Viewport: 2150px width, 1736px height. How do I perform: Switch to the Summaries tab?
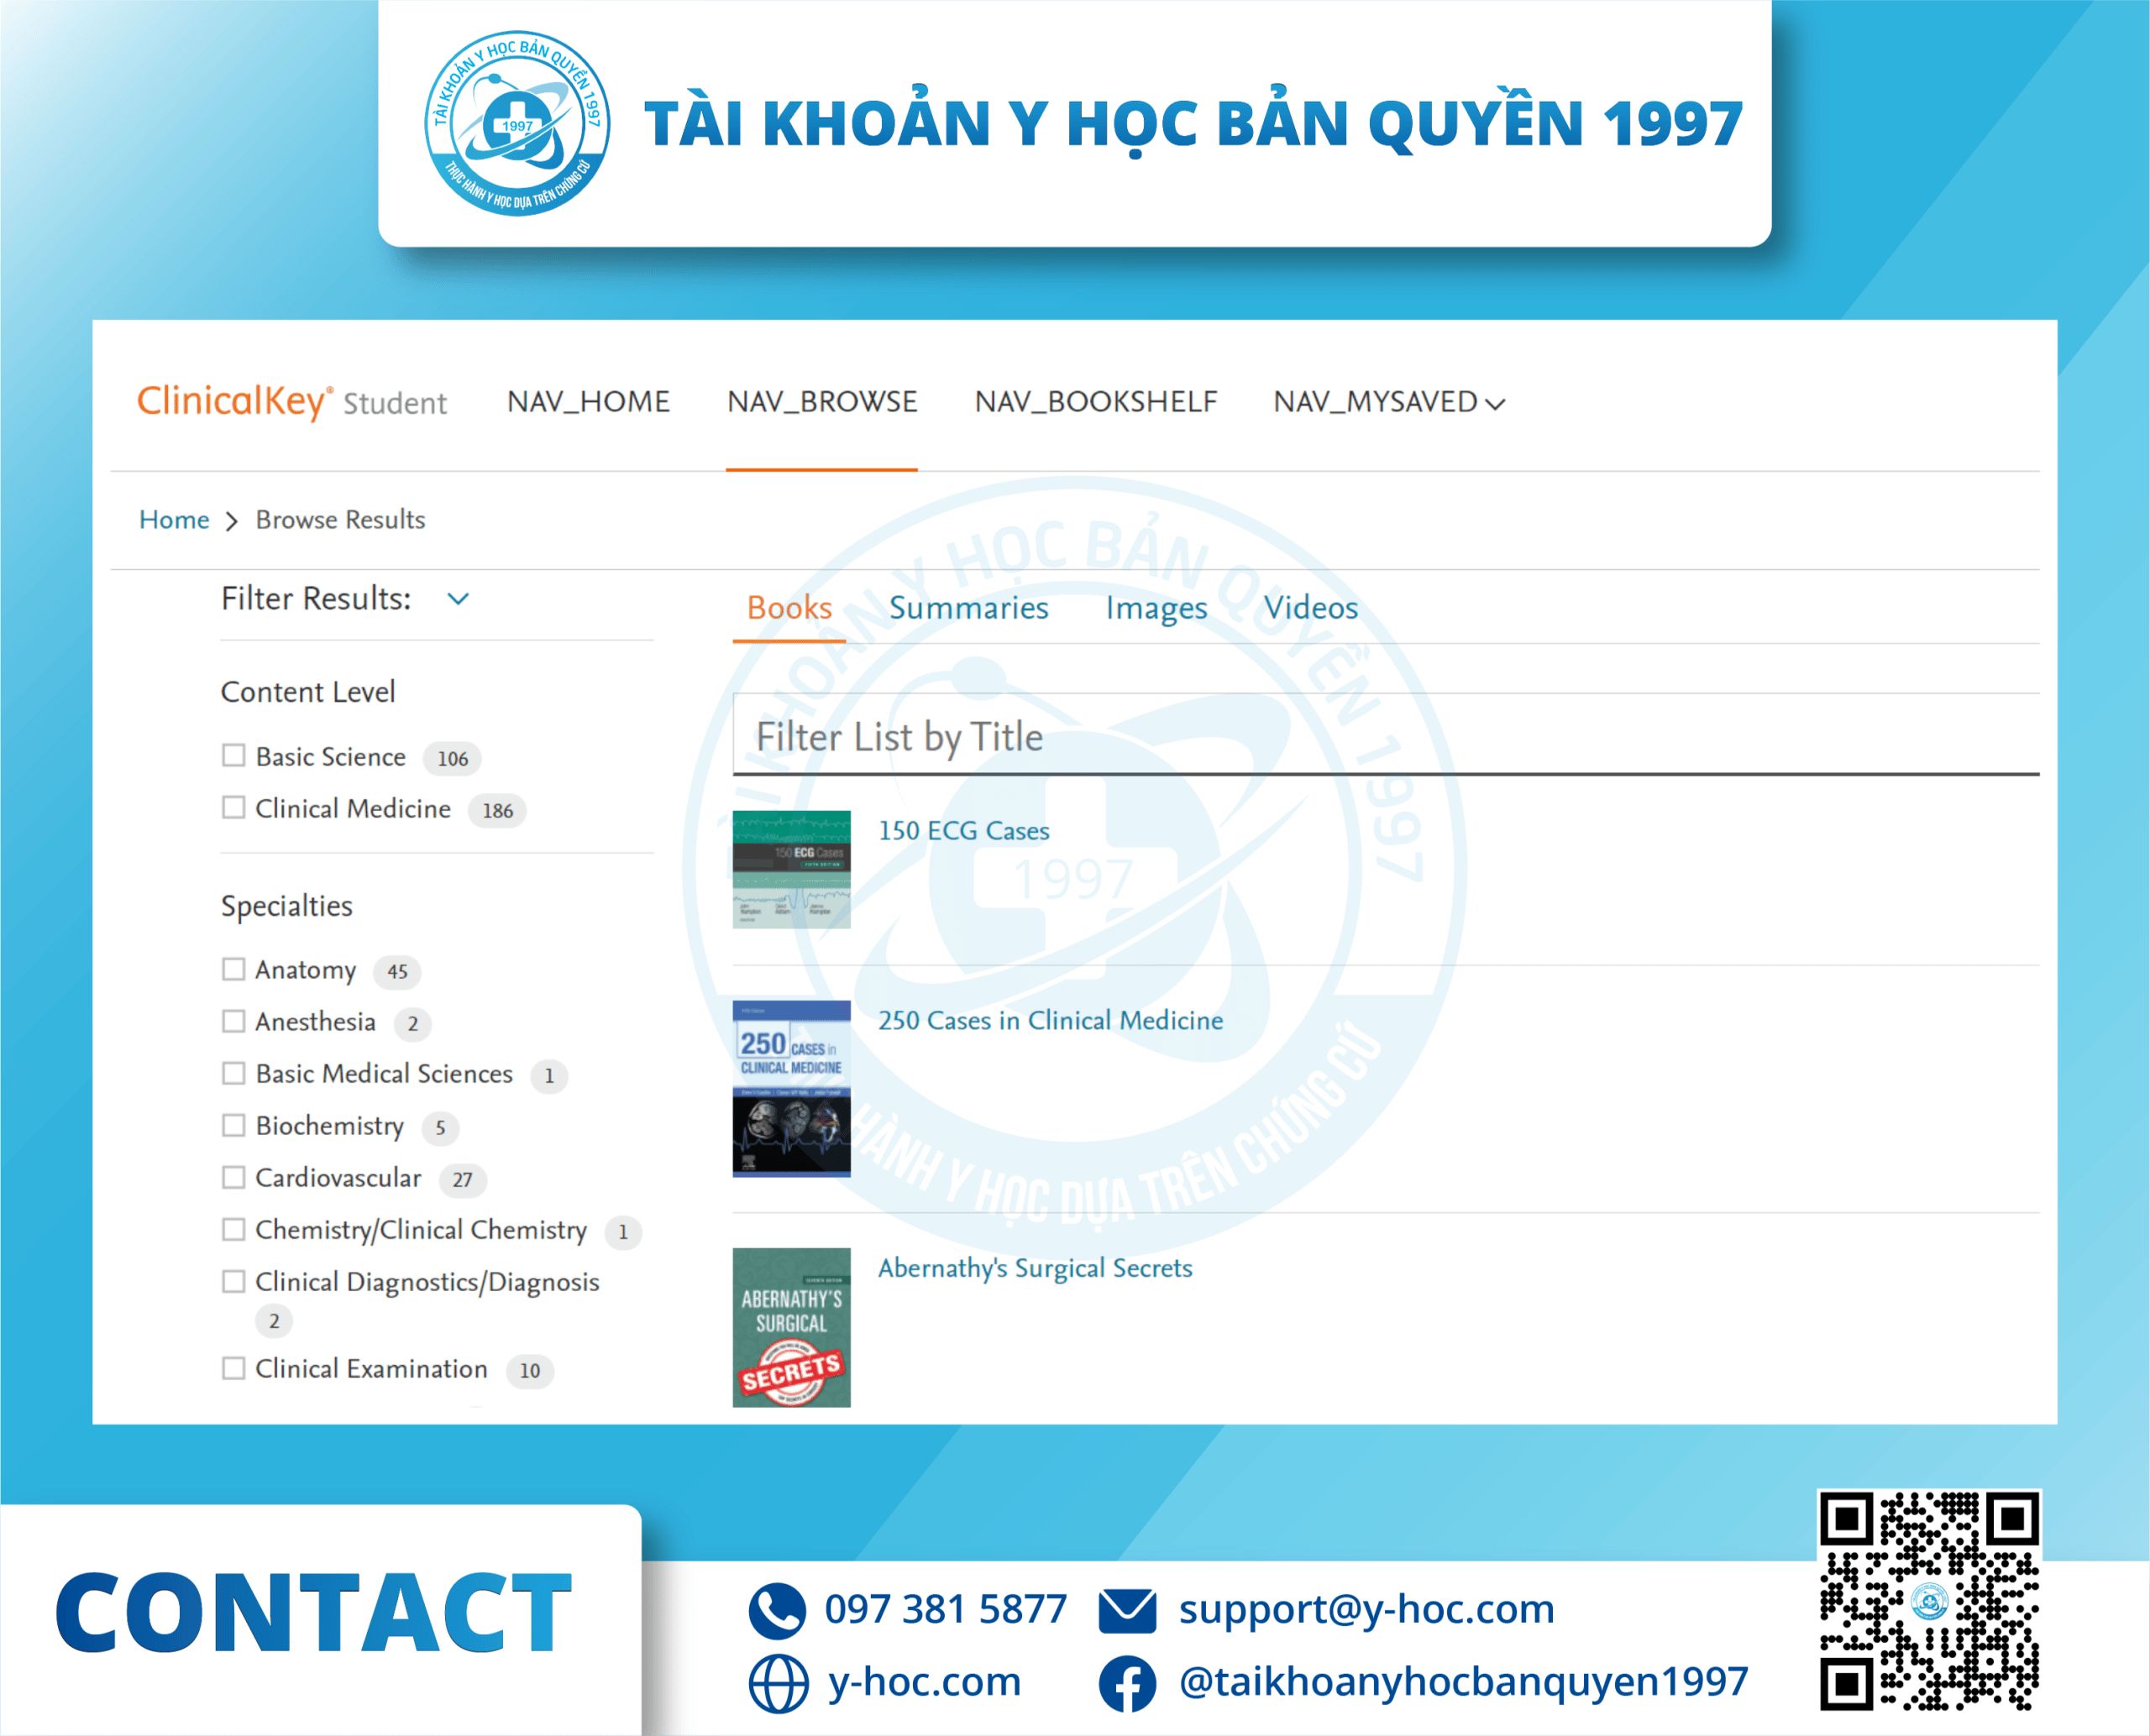(967, 608)
